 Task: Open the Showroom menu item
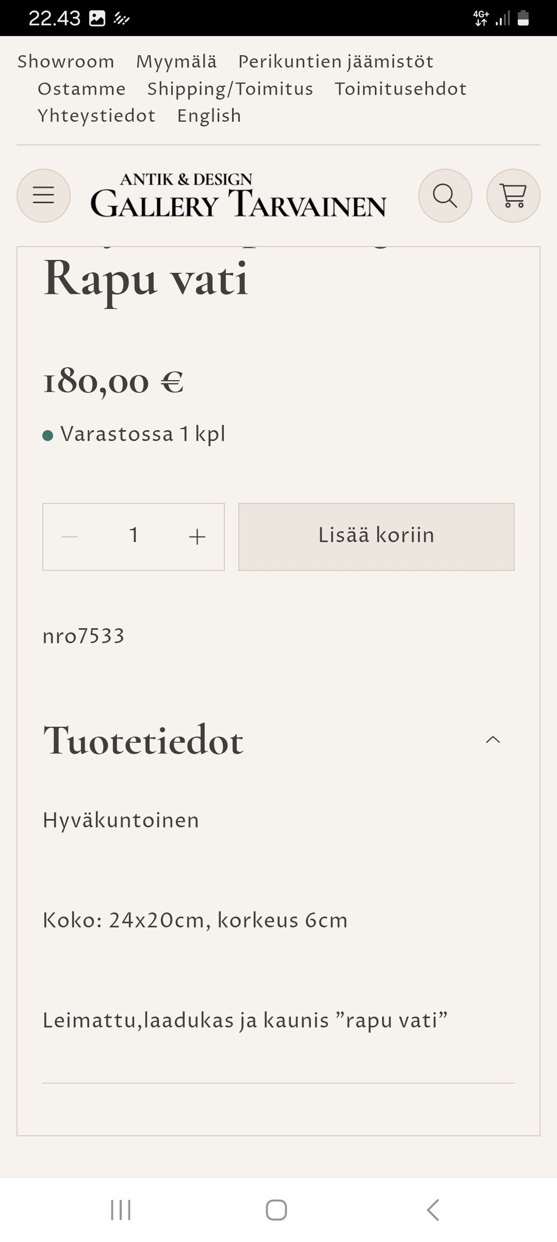[x=66, y=61]
